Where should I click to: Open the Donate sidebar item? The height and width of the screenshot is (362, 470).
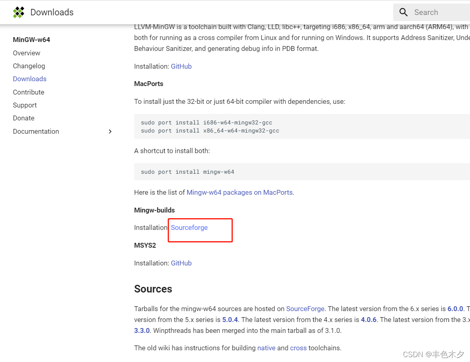click(x=23, y=118)
